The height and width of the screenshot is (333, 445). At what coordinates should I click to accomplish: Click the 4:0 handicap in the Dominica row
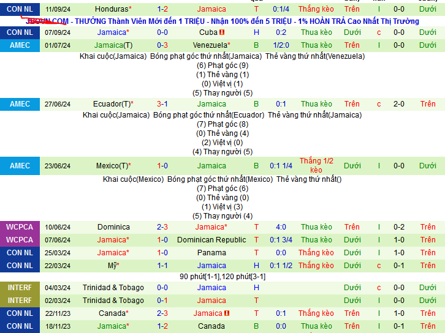[x=281, y=227]
